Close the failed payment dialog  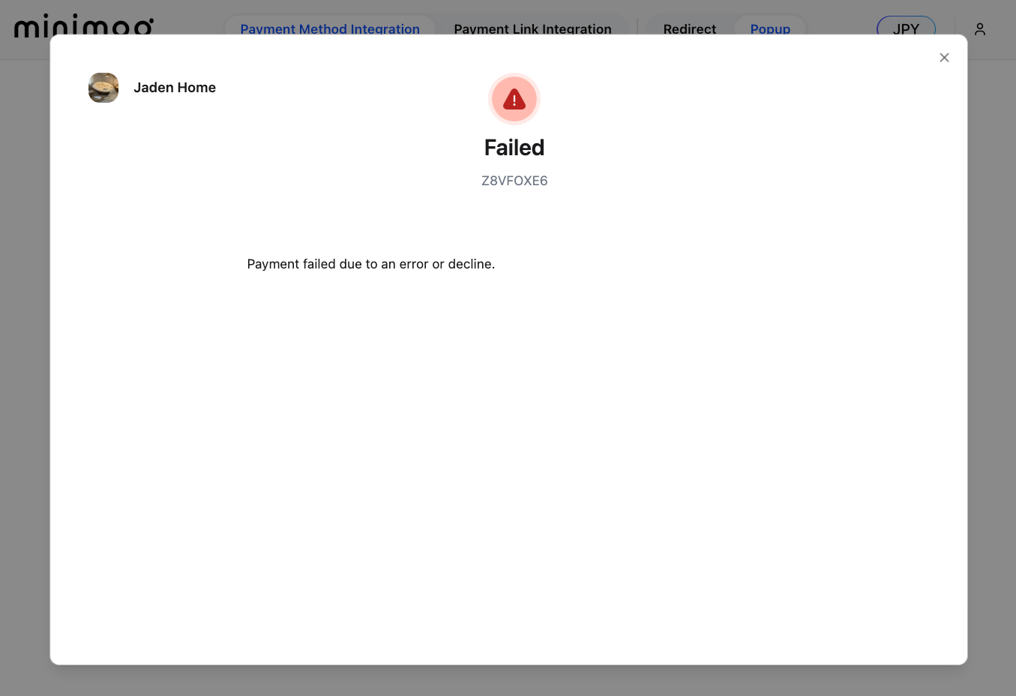click(x=944, y=58)
